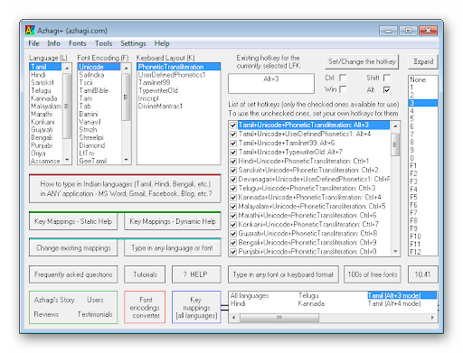Viewport: 463px width, 353px height.
Task: Click left arrow of the bottom horizontal scrollbar
Action: pos(234,318)
